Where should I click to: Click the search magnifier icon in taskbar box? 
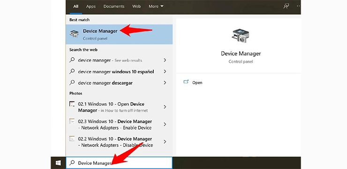tap(72, 163)
